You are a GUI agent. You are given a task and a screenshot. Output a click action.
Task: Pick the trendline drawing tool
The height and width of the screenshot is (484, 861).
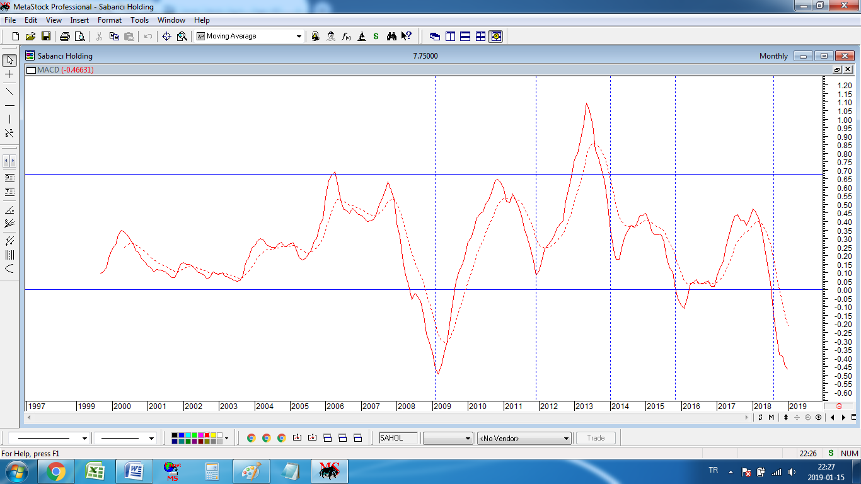click(x=9, y=91)
